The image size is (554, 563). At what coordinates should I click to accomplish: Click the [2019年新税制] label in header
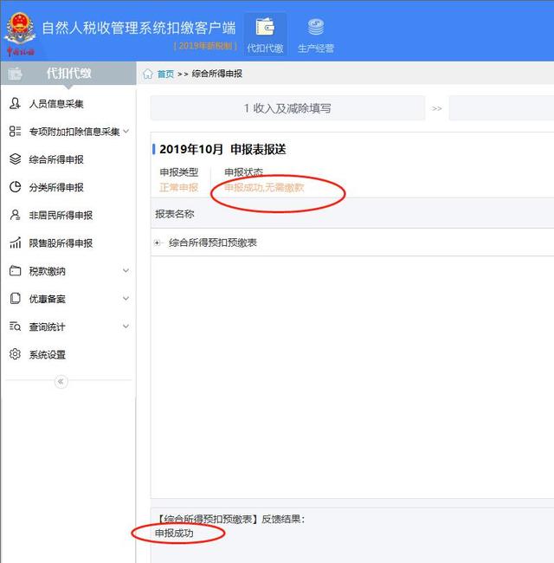click(205, 46)
